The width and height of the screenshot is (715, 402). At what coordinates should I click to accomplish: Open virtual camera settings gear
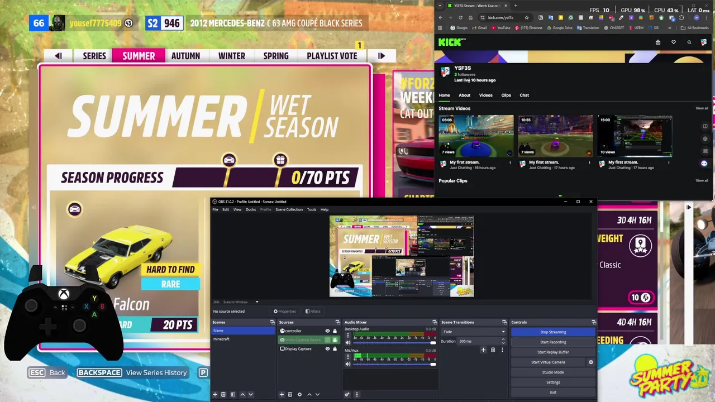point(591,362)
